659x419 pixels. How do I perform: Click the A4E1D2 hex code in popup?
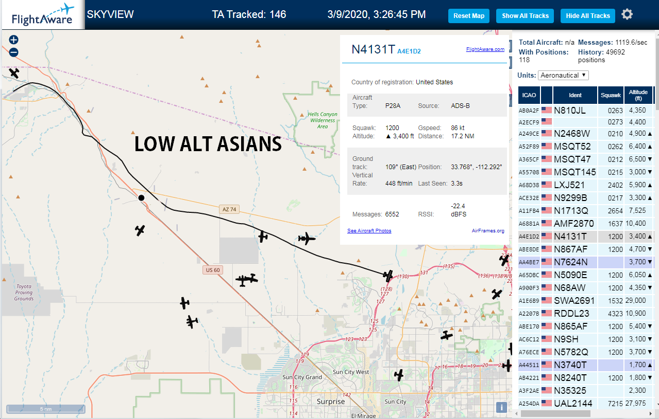pos(409,51)
